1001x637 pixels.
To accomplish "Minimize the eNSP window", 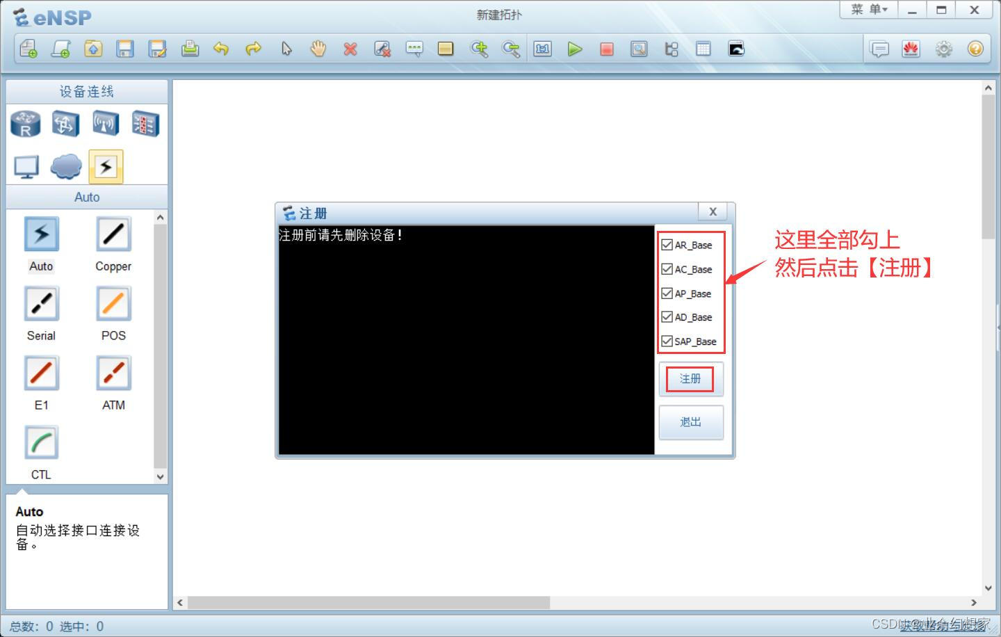I will [x=912, y=10].
